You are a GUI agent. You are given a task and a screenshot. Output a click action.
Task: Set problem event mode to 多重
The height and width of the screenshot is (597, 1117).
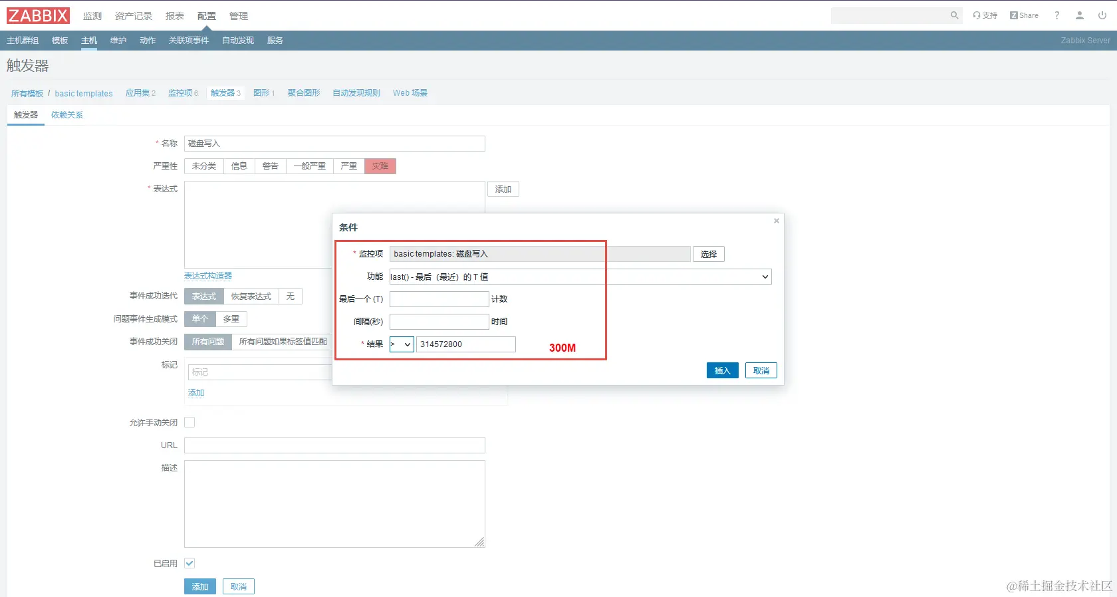pos(231,319)
